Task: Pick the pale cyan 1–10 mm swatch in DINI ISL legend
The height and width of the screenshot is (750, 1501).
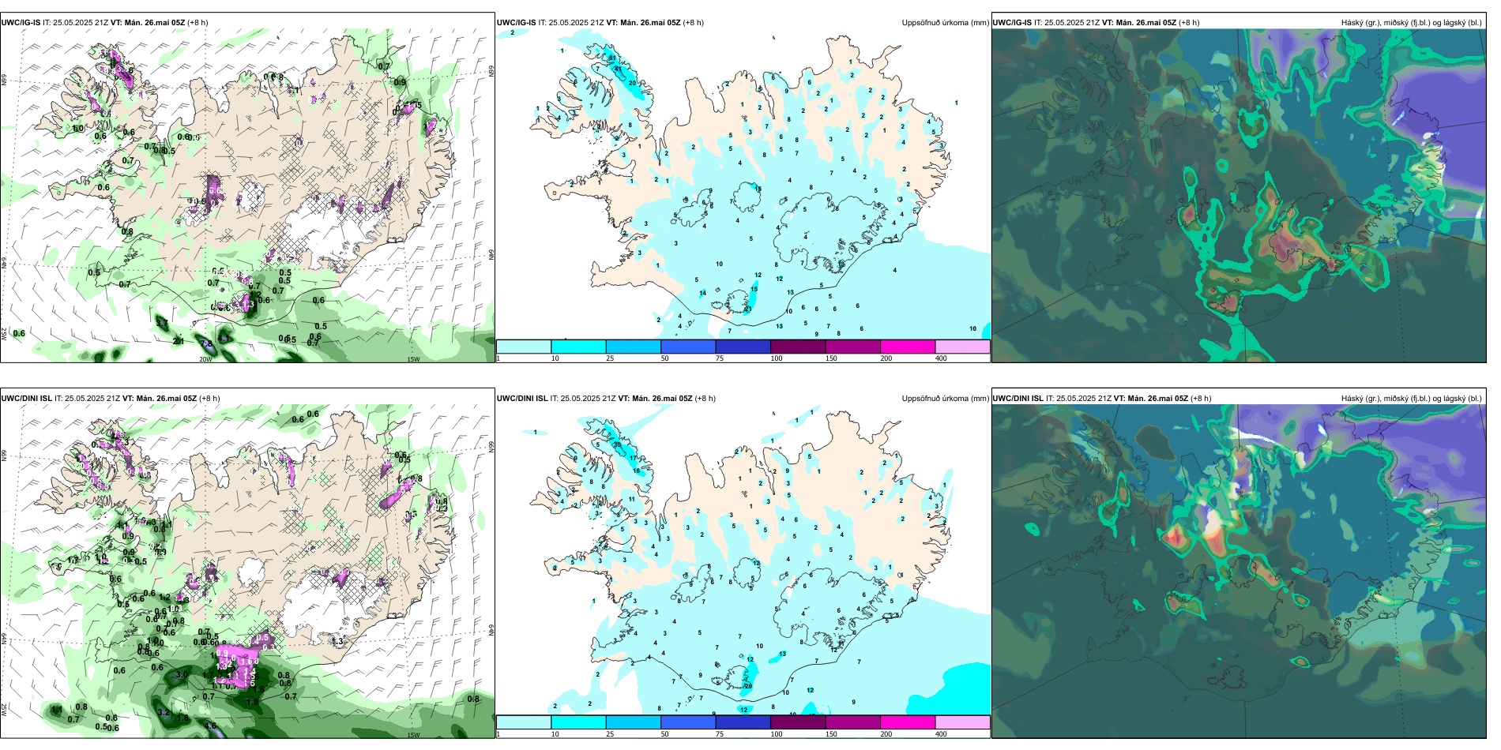Action: click(524, 722)
